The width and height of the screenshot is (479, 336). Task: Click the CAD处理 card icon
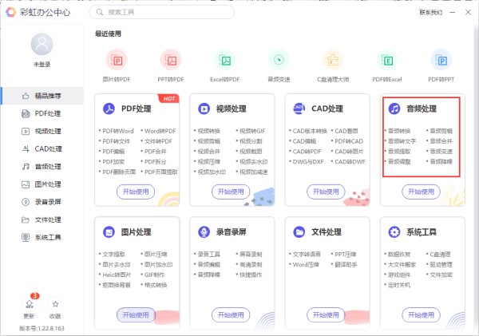[x=299, y=109]
